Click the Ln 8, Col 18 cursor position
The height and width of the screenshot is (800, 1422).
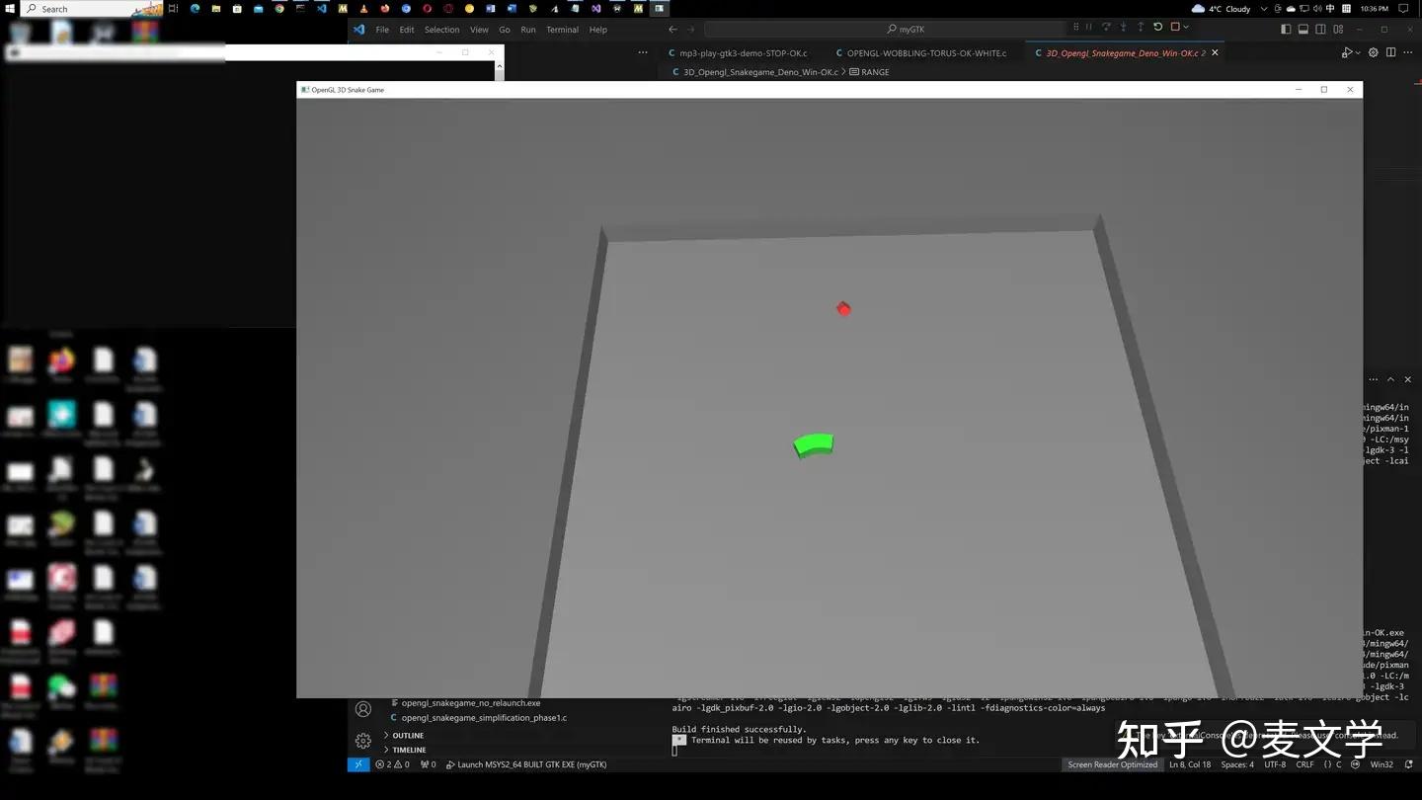[1190, 764]
